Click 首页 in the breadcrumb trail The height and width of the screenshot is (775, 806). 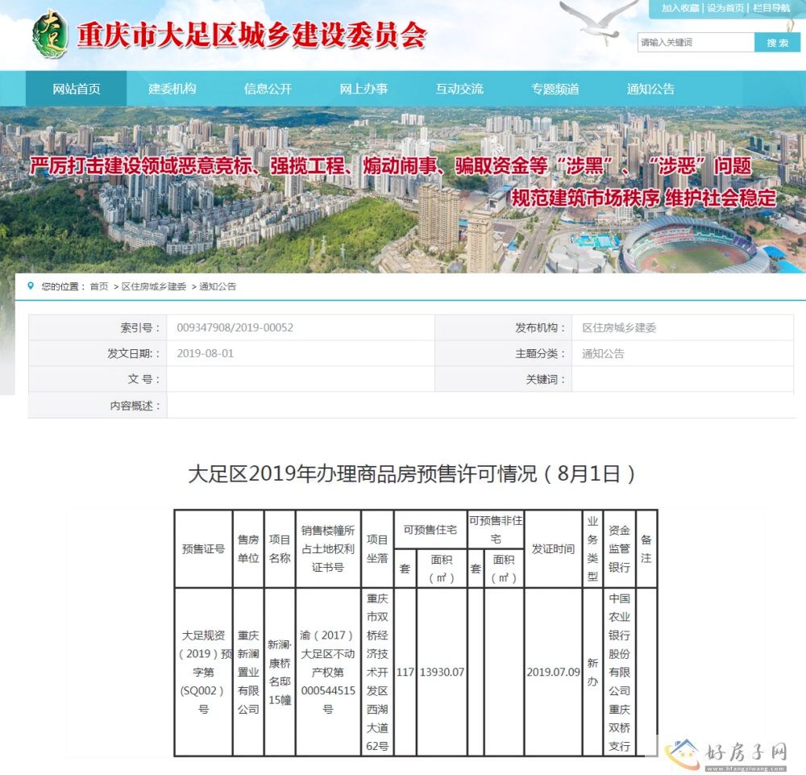pos(98,286)
